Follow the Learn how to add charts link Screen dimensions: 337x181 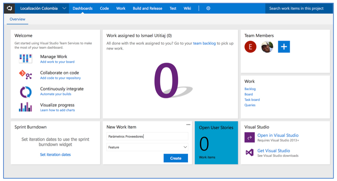(x=58, y=110)
